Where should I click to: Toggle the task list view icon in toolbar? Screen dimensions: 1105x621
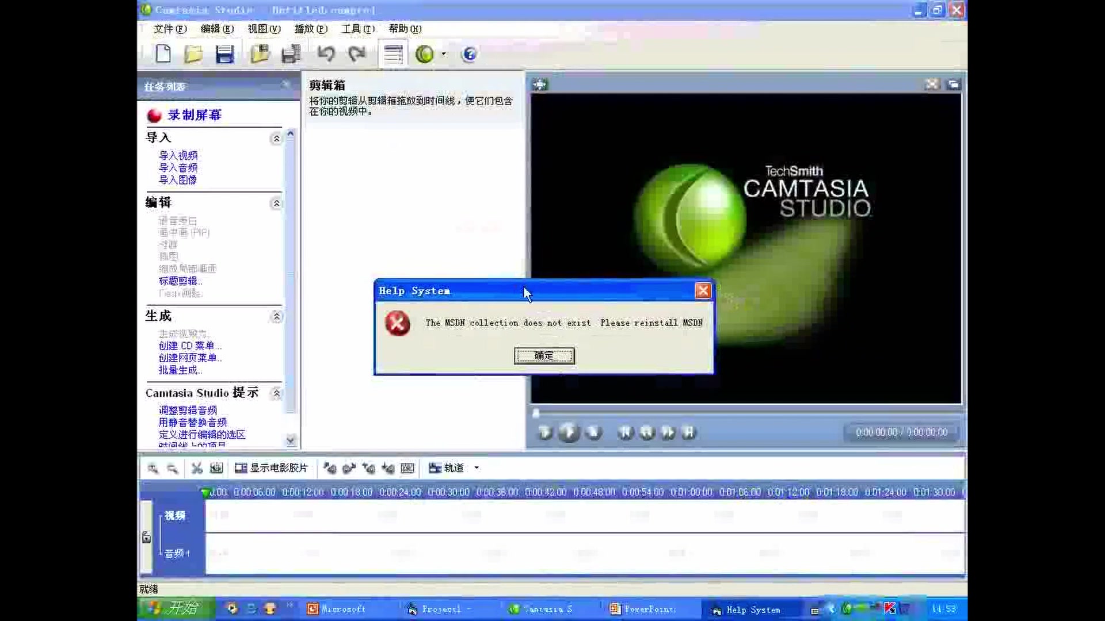[393, 53]
